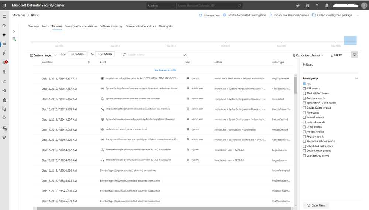Check the User activity events filter
369x210 pixels.
(304, 156)
